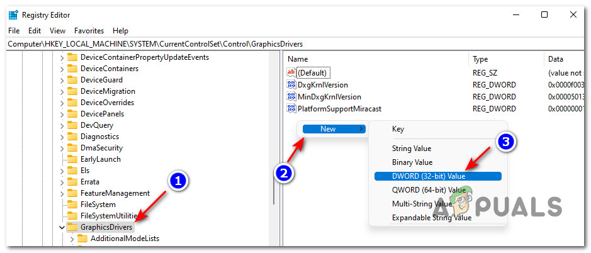
Task: Click the (Default) string value icon
Action: click(291, 73)
